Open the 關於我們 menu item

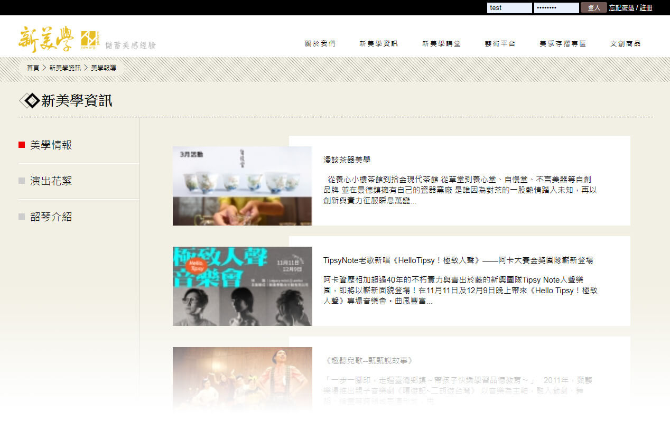(320, 44)
